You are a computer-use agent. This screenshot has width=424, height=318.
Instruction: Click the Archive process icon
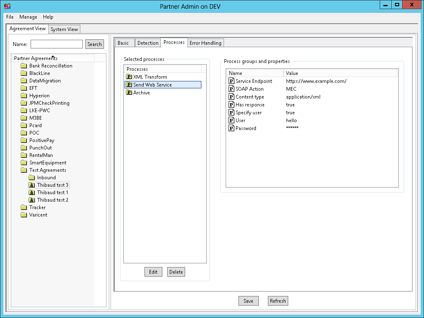[x=128, y=93]
